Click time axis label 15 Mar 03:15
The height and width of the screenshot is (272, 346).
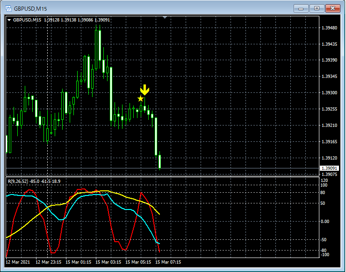point(108,262)
